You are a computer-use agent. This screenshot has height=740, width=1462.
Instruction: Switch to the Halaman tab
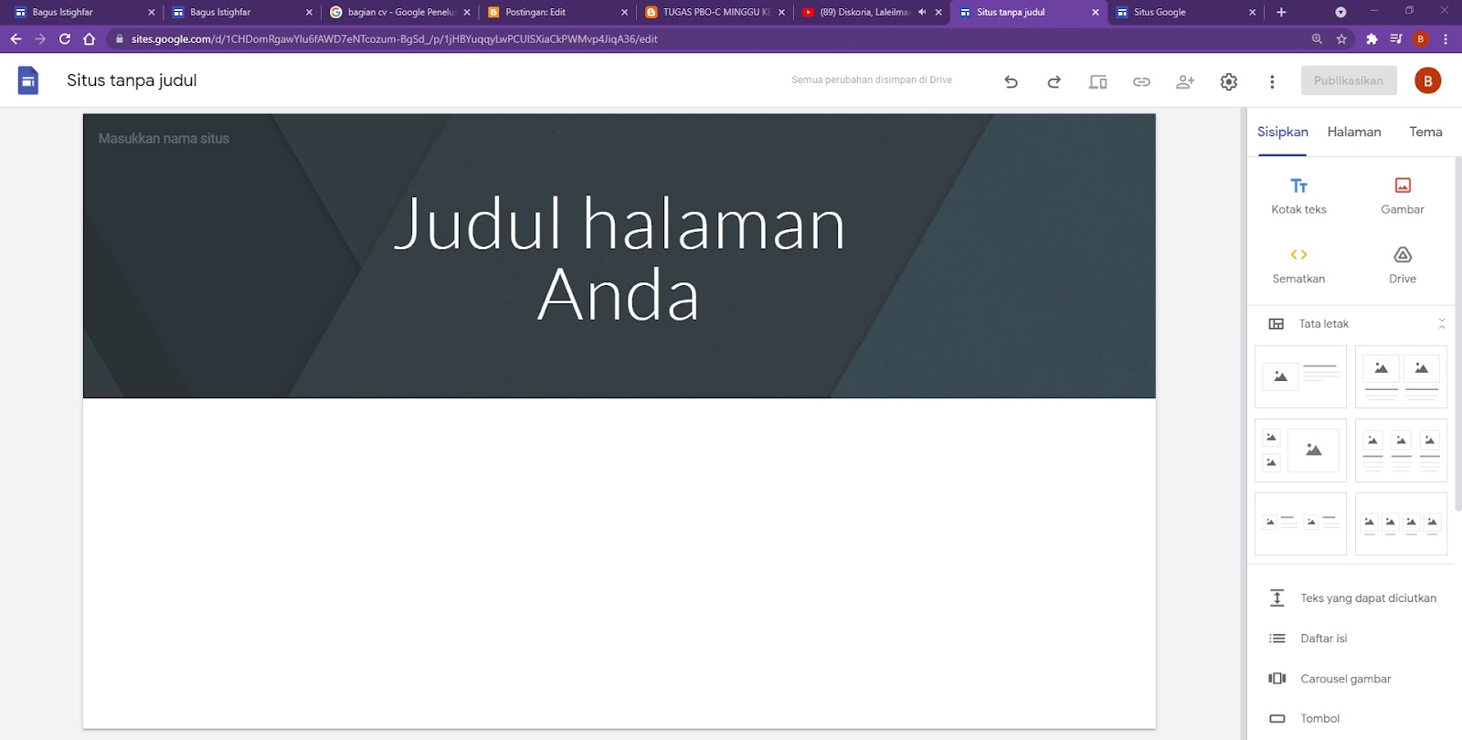(1354, 132)
